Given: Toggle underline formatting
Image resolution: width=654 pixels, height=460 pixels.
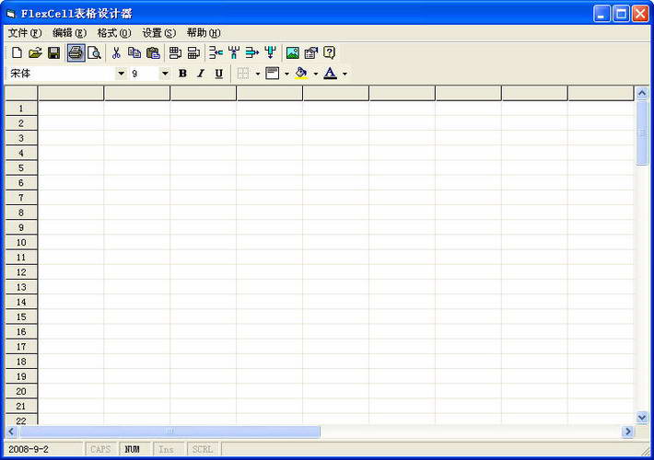Looking at the screenshot, I should (x=219, y=74).
